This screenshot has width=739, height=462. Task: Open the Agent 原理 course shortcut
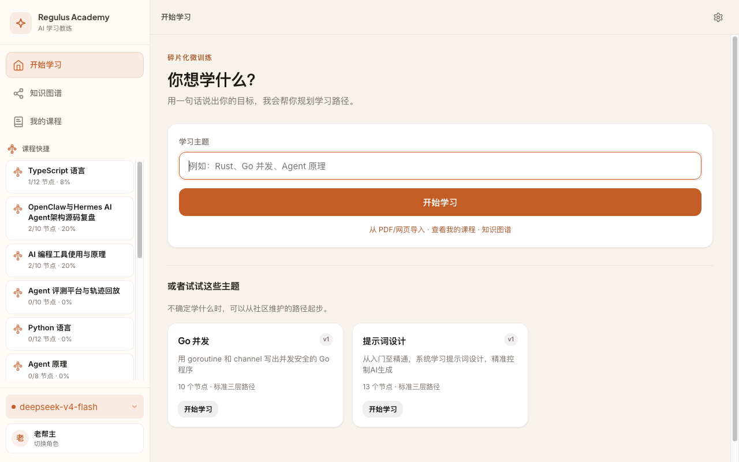coord(70,367)
